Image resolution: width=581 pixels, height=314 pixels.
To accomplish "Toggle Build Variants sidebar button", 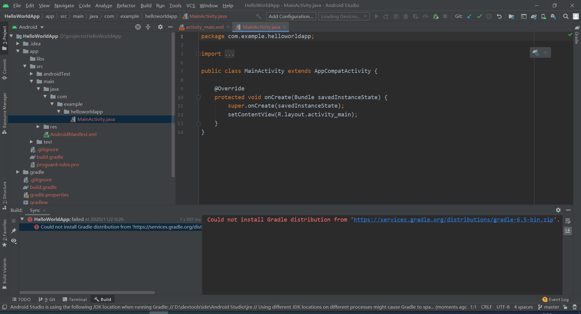I will tap(4, 274).
